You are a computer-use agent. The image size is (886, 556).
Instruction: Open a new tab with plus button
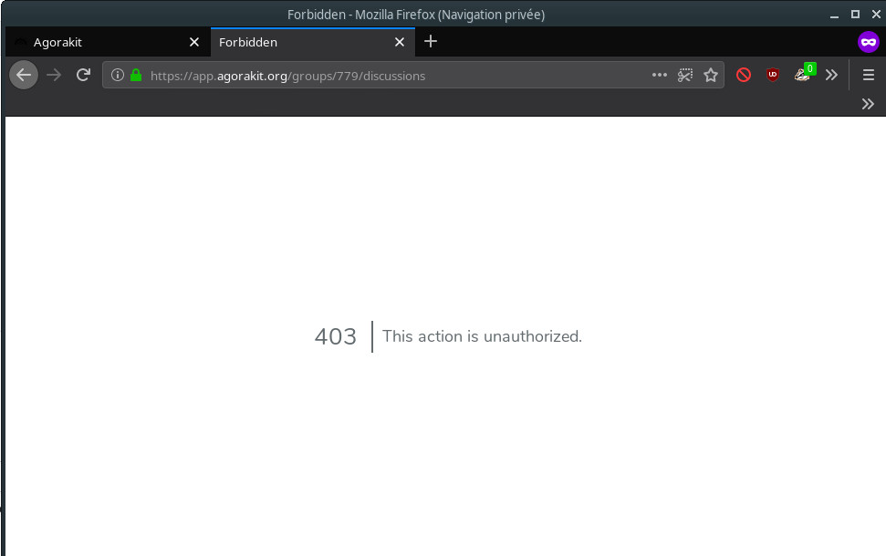tap(431, 41)
